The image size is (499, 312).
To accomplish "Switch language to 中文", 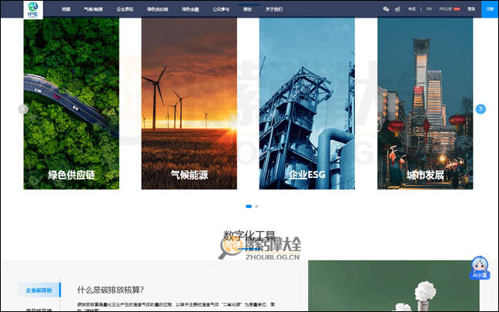I will pyautogui.click(x=412, y=9).
